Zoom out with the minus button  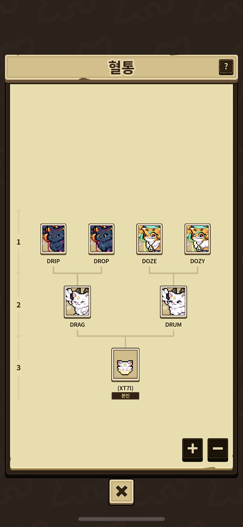(x=218, y=450)
